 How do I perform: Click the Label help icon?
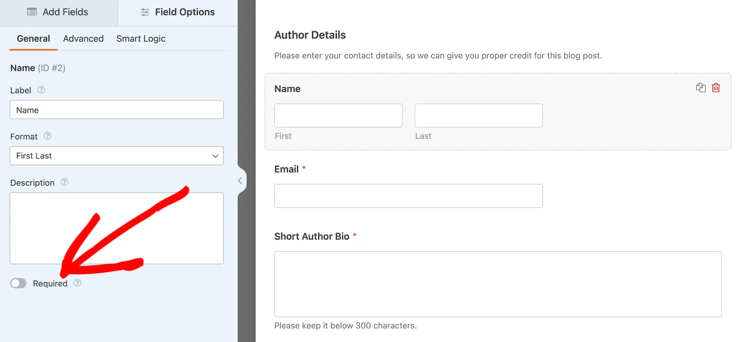click(41, 90)
